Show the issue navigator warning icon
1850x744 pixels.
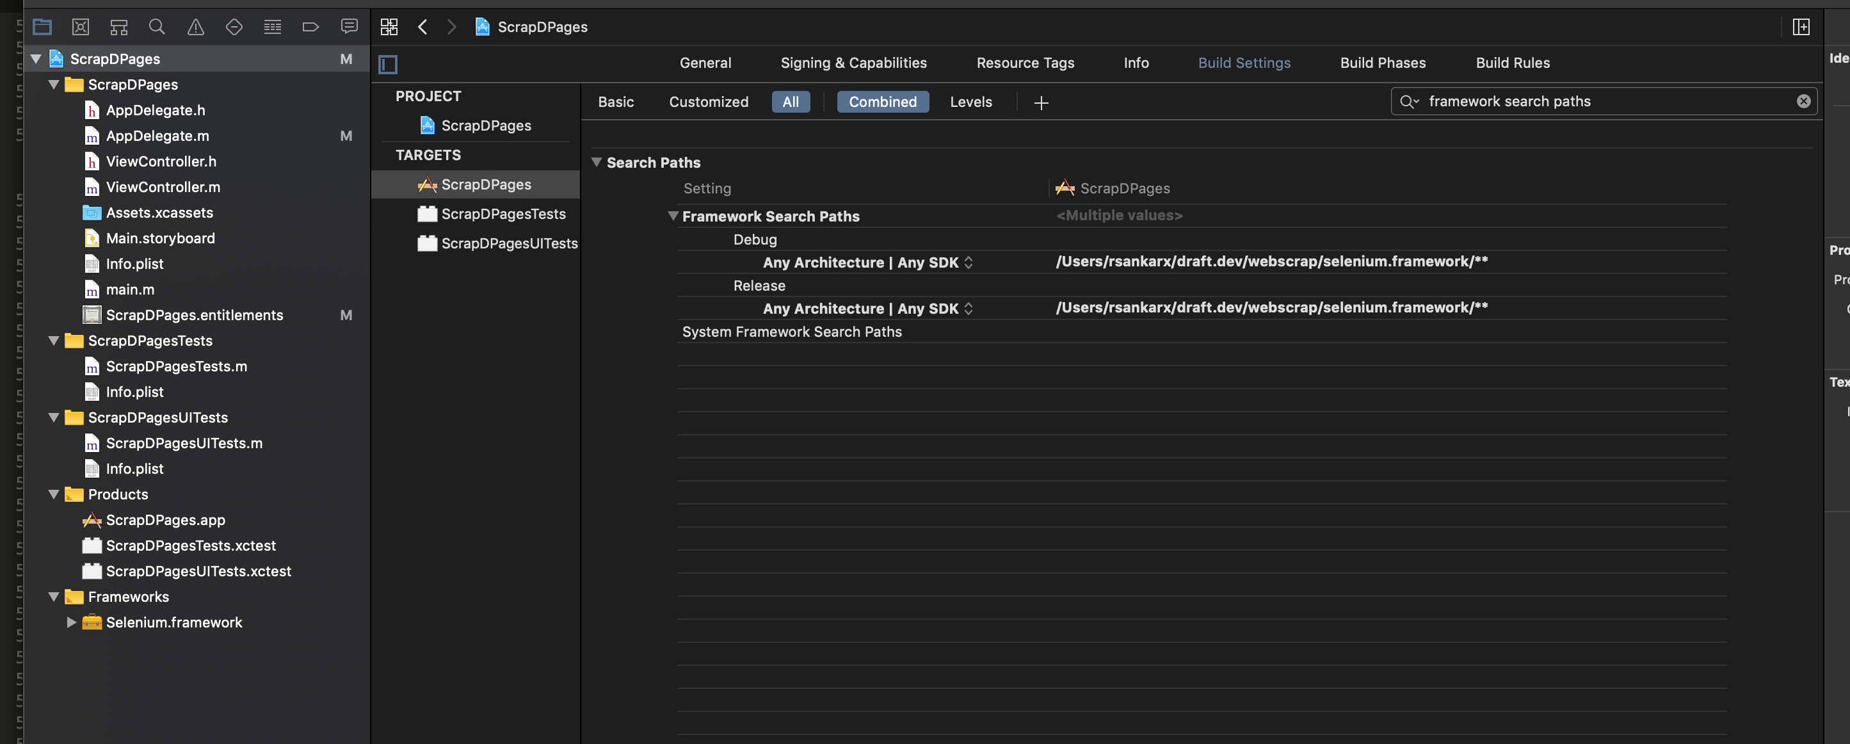(195, 28)
